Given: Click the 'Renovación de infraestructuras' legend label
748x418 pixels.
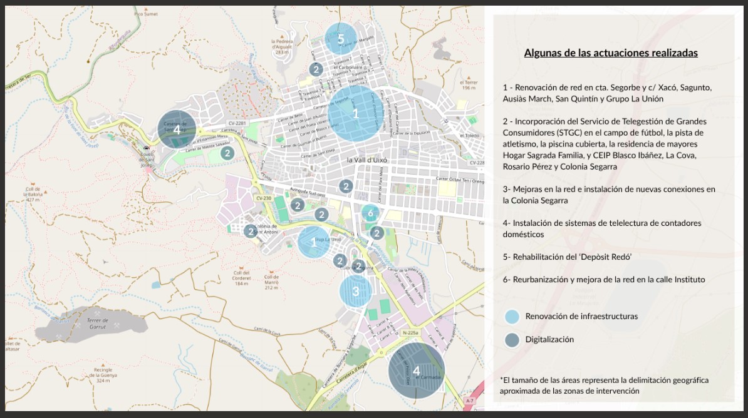Looking at the screenshot, I should tap(581, 316).
